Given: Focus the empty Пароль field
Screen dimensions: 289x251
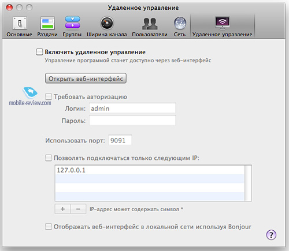Looking at the screenshot, I should [x=132, y=120].
